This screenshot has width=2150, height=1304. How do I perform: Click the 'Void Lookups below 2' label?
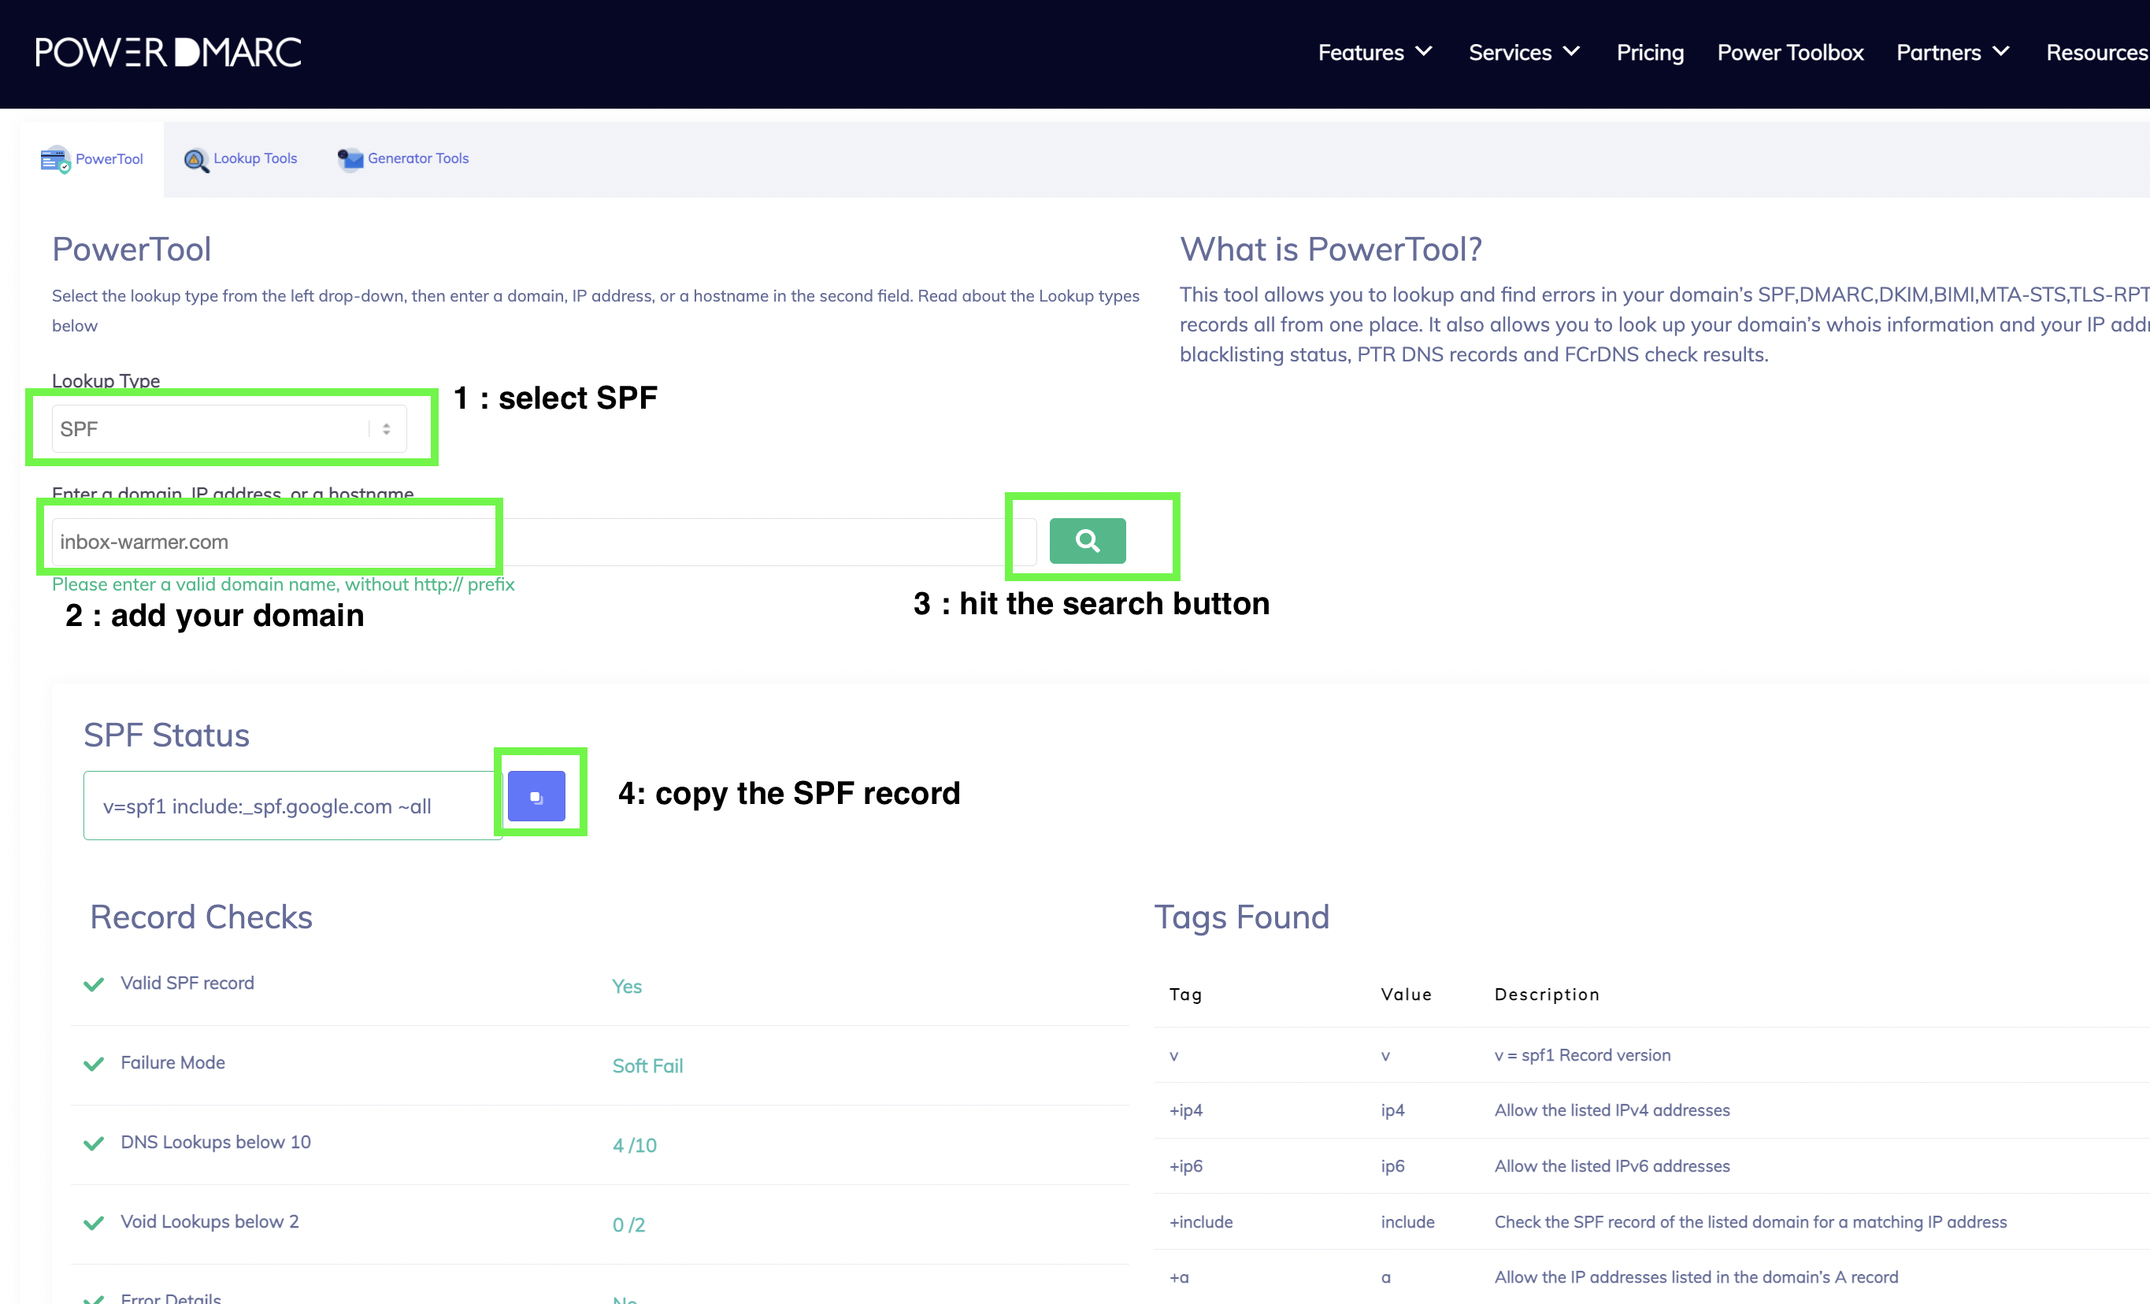(209, 1221)
